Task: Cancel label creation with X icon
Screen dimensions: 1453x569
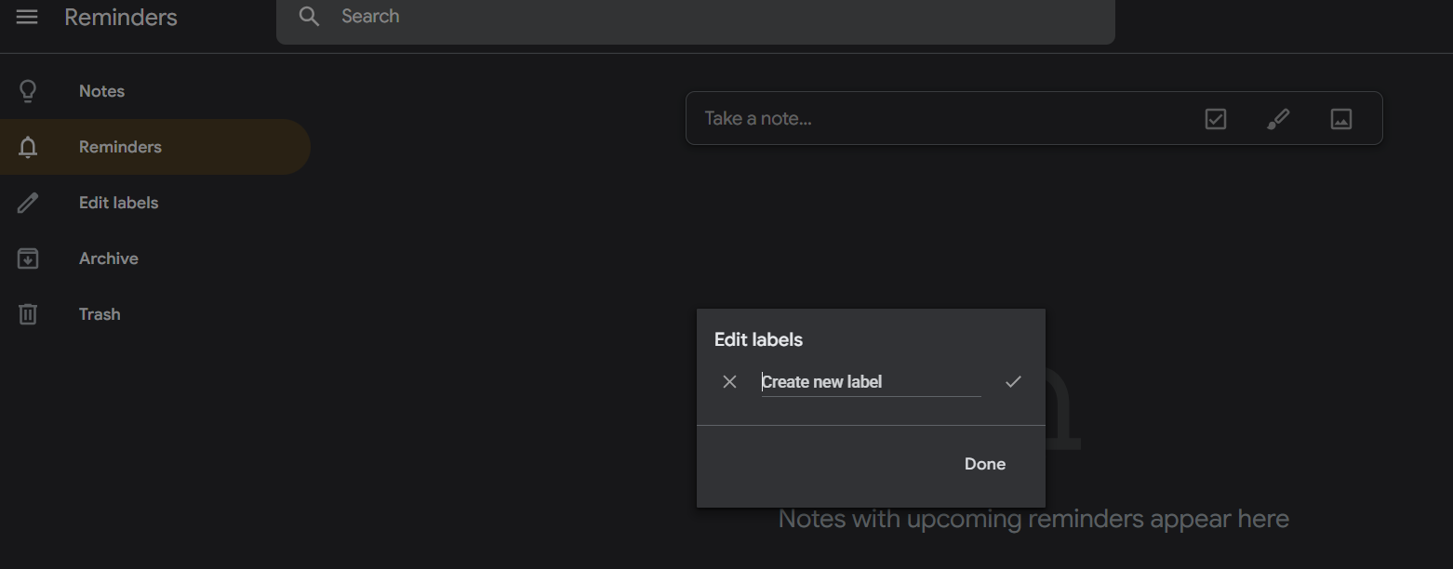Action: click(x=729, y=382)
